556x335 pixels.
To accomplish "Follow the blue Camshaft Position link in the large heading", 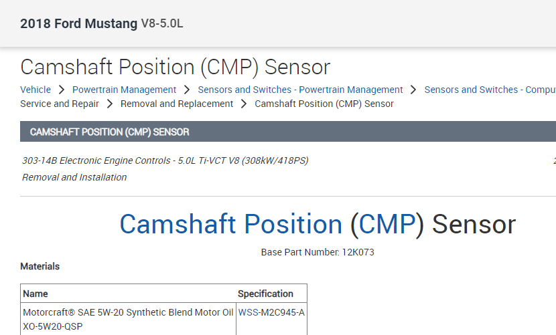I will click(x=230, y=225).
